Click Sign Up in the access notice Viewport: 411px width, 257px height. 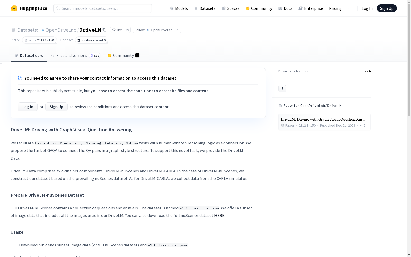(x=57, y=107)
